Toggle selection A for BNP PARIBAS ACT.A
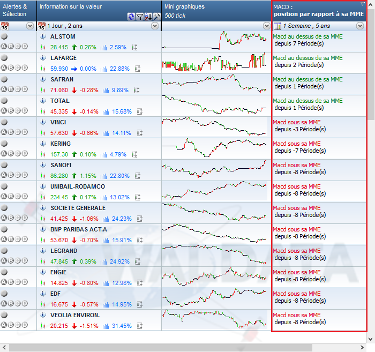The width and height of the screenshot is (375, 352). pos(4,239)
